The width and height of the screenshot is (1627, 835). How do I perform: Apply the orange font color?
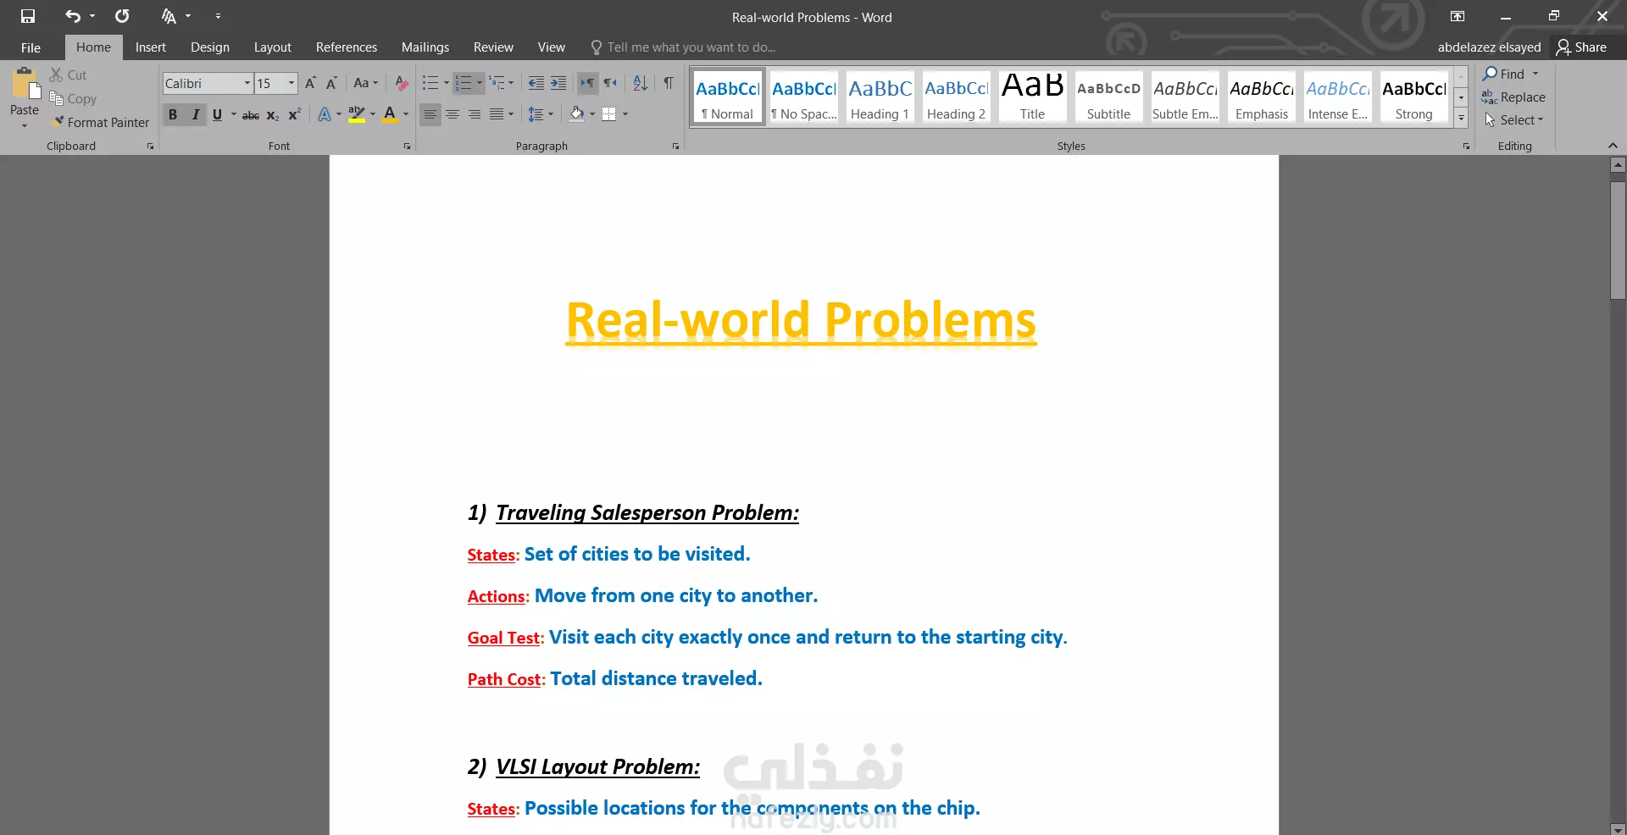point(390,114)
